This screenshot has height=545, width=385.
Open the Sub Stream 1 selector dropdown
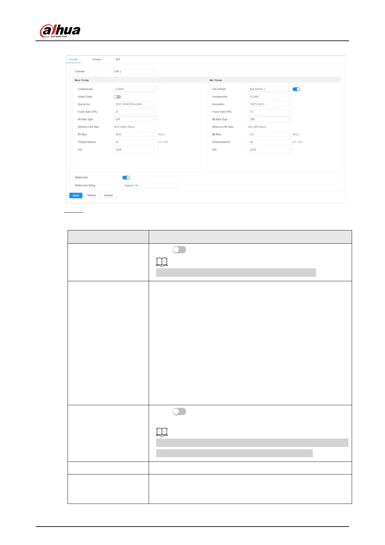(270, 89)
